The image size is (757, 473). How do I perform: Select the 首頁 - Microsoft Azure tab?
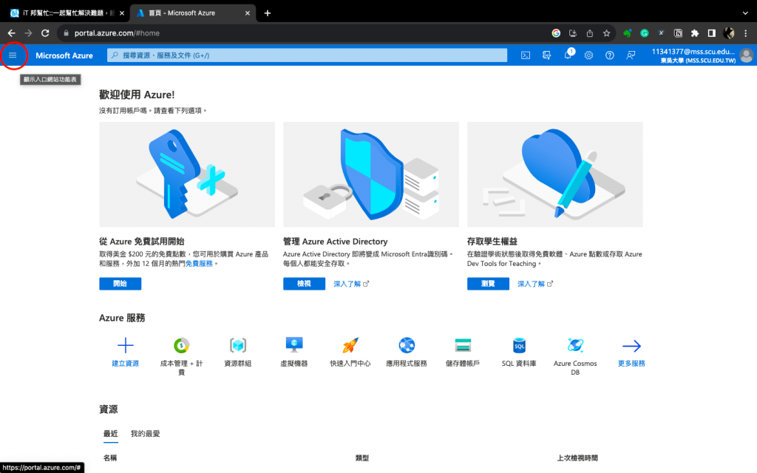click(193, 13)
